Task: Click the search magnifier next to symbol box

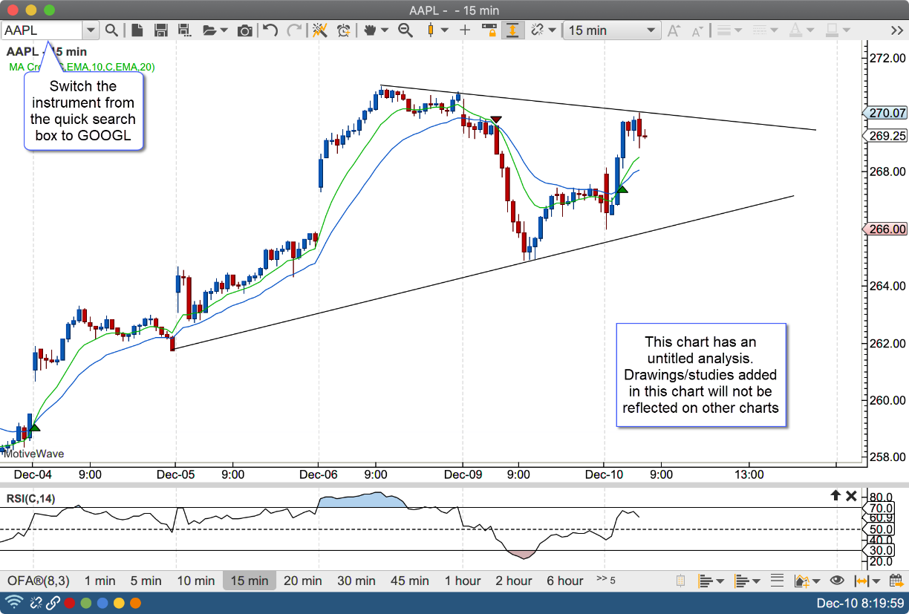Action: (x=111, y=30)
